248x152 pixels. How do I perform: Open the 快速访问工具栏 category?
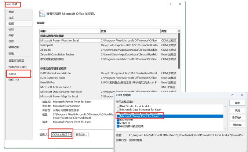19,67
